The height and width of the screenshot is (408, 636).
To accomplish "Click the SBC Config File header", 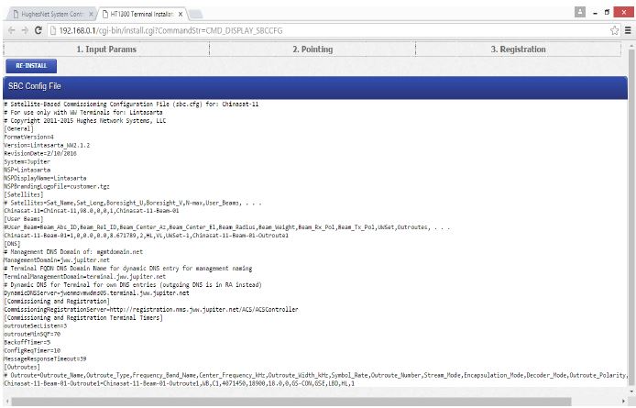I will 315,87.
